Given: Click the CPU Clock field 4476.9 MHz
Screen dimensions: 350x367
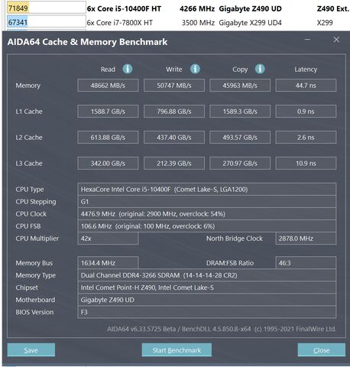Looking at the screenshot, I should click(x=207, y=214).
